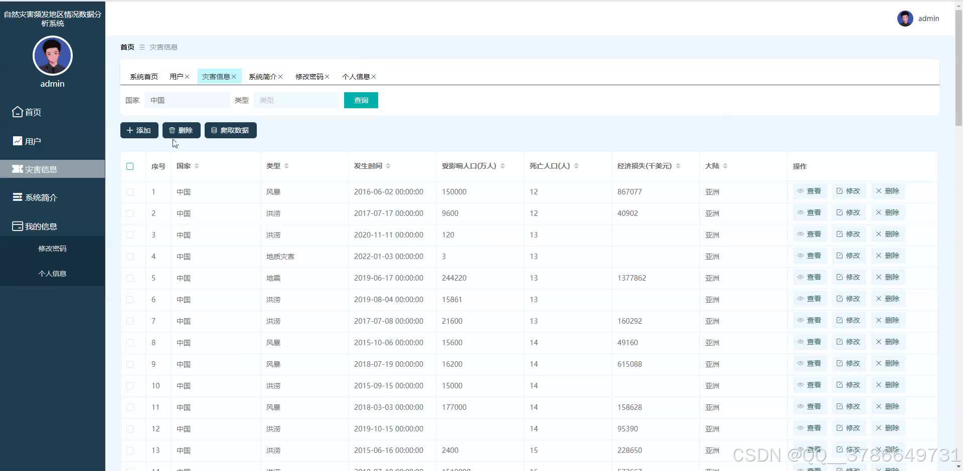Open the admin avatar in top-right header
963x471 pixels.
pos(905,19)
